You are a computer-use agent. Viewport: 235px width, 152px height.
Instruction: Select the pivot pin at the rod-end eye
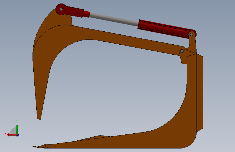point(61,9)
